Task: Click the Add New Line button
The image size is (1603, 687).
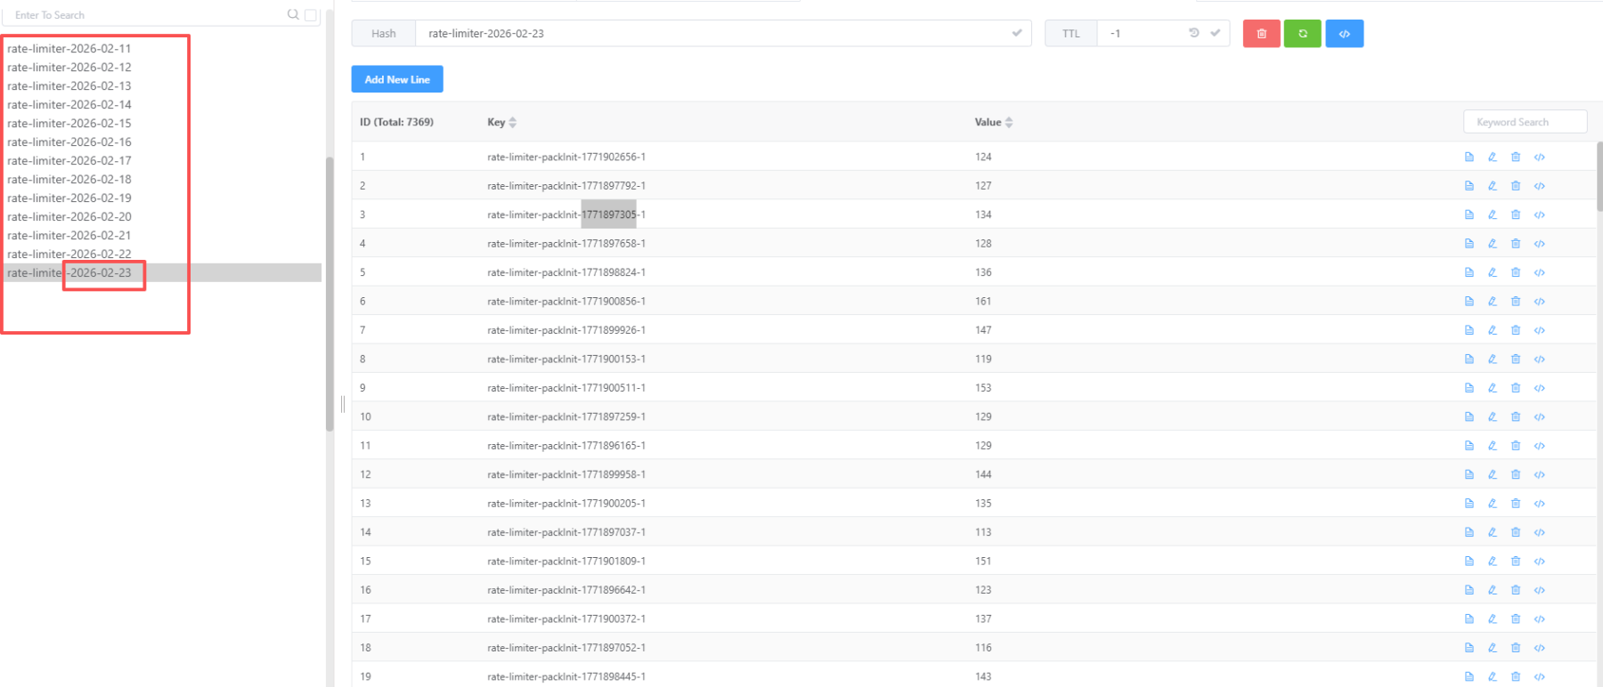Action: click(x=397, y=79)
